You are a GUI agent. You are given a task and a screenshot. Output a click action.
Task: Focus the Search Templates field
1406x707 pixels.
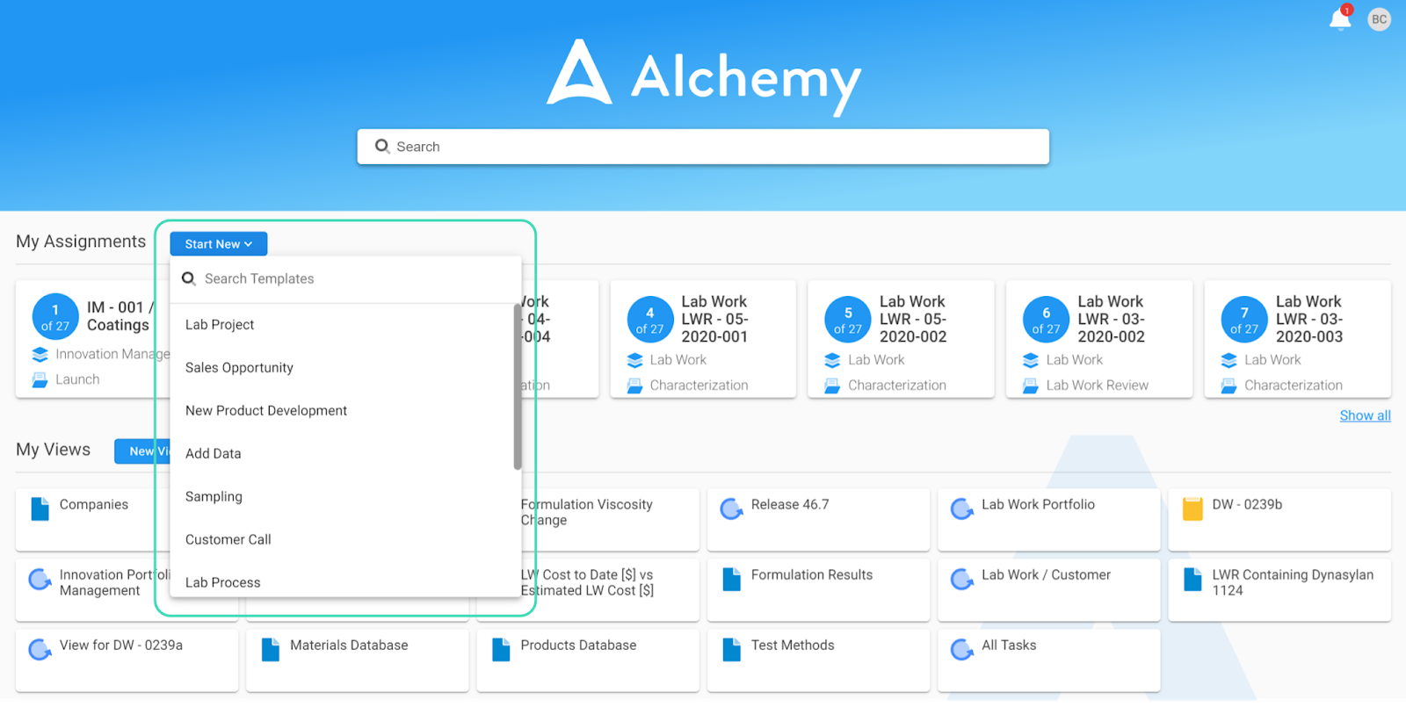(346, 279)
